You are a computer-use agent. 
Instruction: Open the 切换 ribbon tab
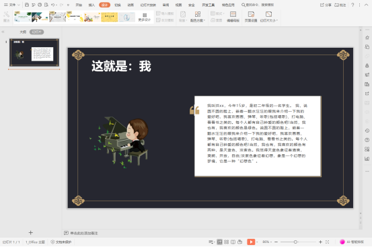(x=118, y=5)
